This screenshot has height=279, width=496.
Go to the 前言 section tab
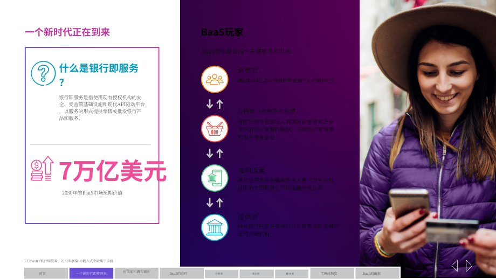[x=46, y=273]
